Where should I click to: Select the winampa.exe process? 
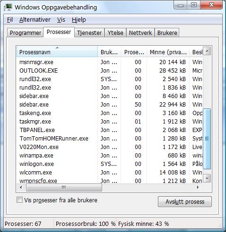point(109,156)
